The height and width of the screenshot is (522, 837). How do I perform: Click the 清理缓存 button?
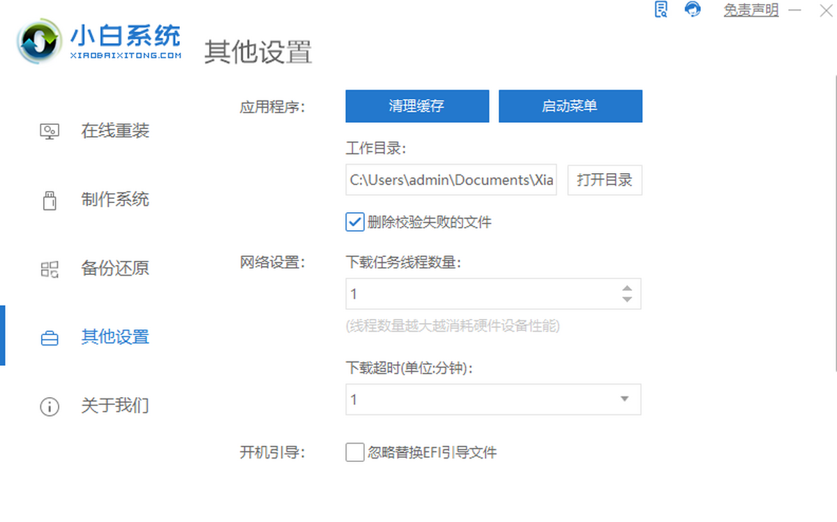click(417, 106)
